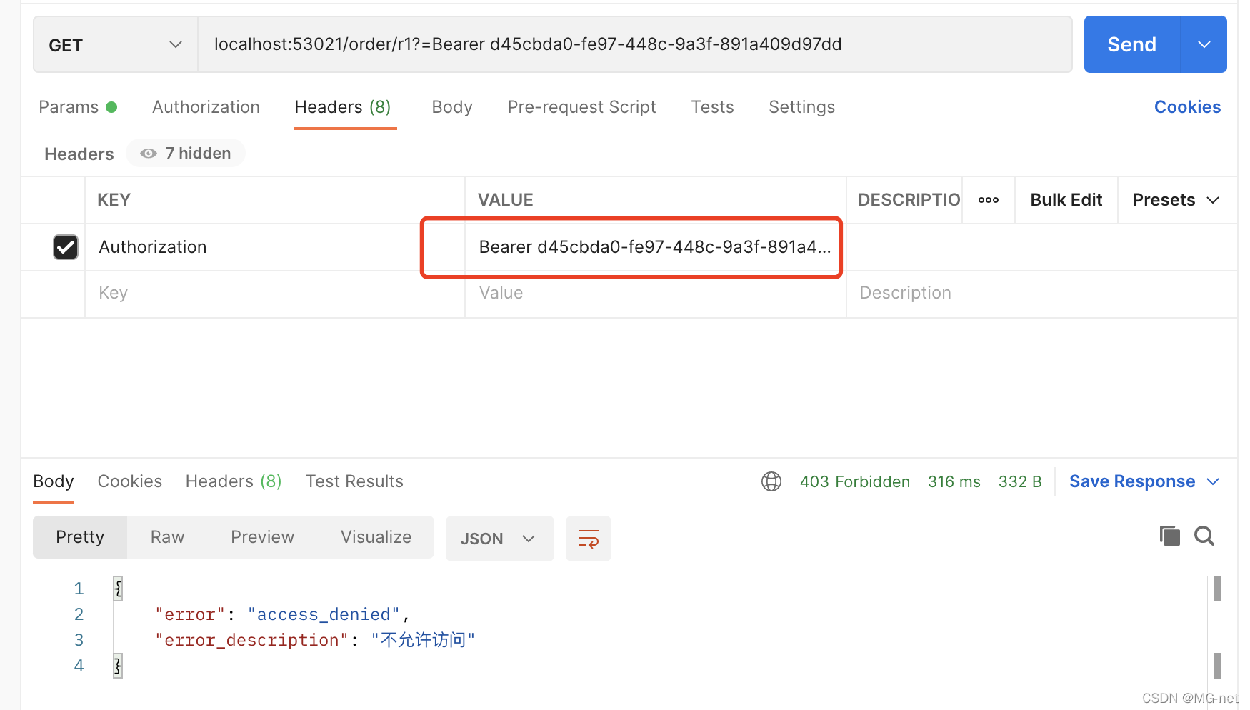Click the 332 B response size

point(1020,482)
